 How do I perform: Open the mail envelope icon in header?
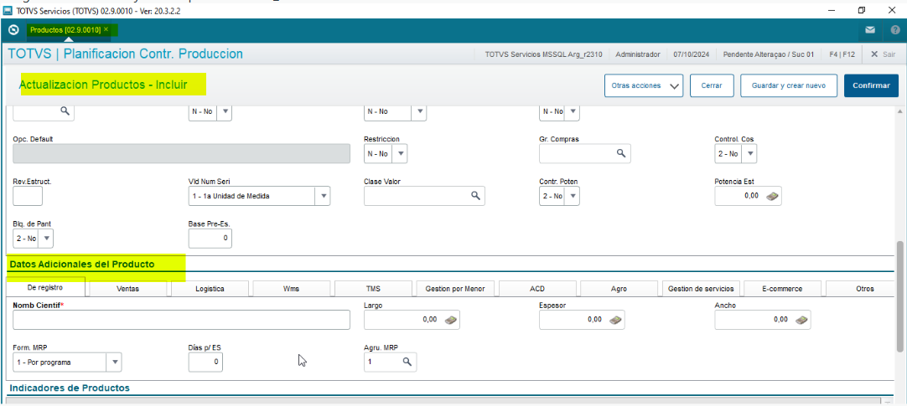point(870,30)
